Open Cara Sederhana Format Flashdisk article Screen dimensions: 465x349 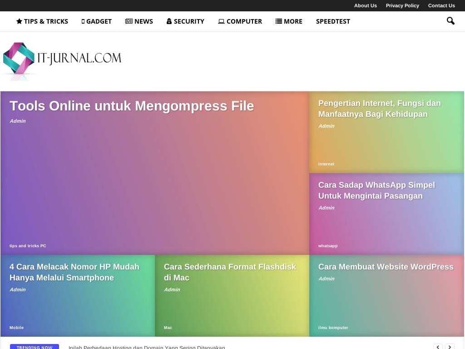coord(230,272)
